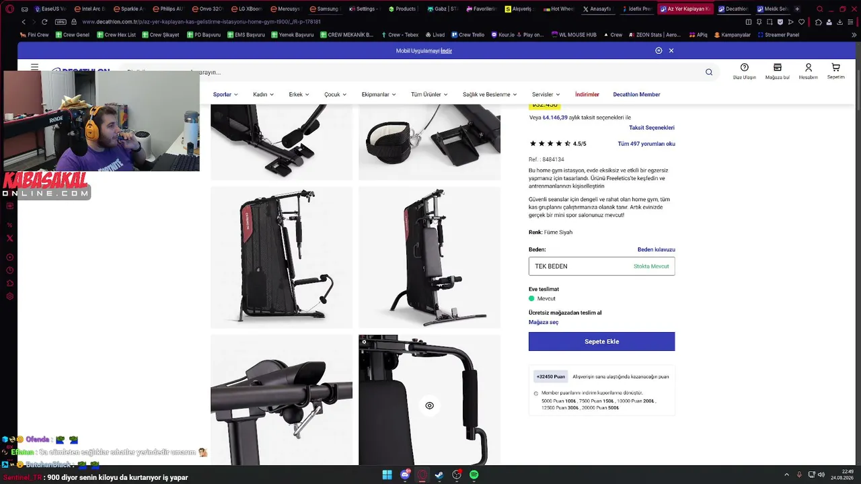Open Discord from the taskbar

[405, 475]
